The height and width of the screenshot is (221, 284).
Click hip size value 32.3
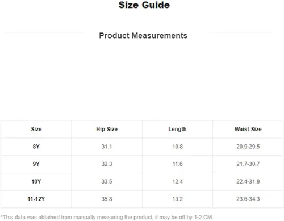pyautogui.click(x=107, y=164)
